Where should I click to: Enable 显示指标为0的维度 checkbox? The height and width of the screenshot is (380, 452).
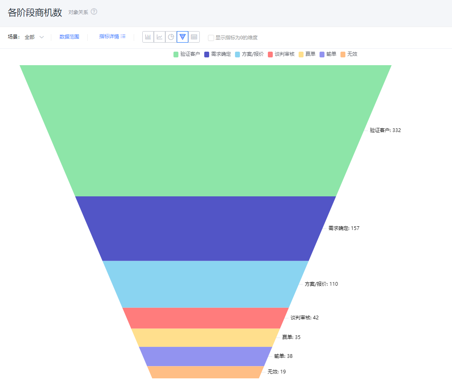211,38
